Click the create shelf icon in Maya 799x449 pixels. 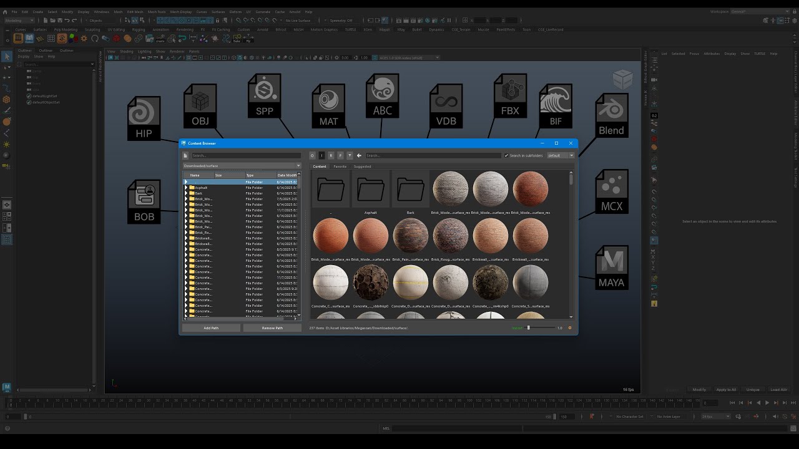[x=160, y=39]
